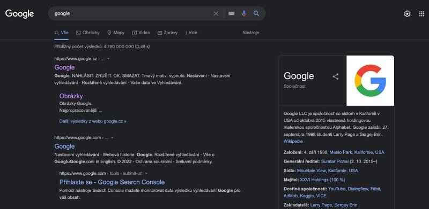429x209 pixels.
Task: Select the Vše tab
Action: click(62, 33)
